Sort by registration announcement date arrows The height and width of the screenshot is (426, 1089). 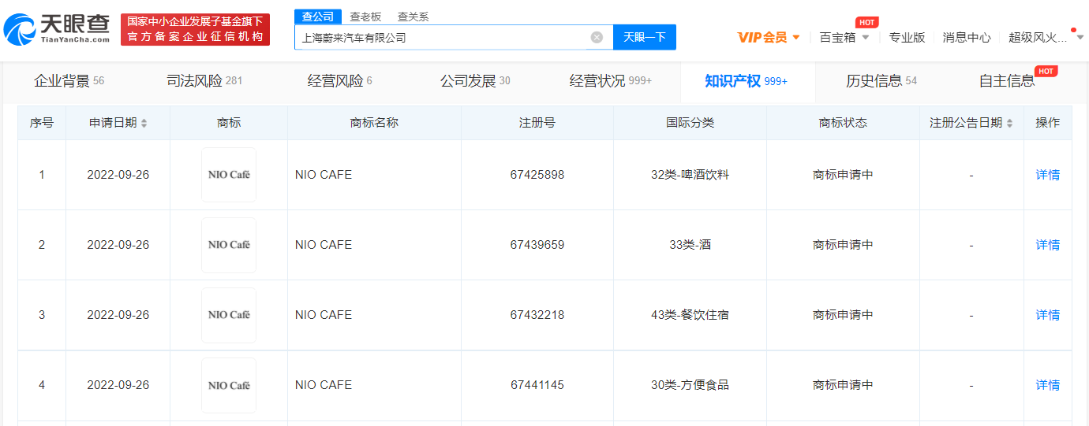(1009, 124)
